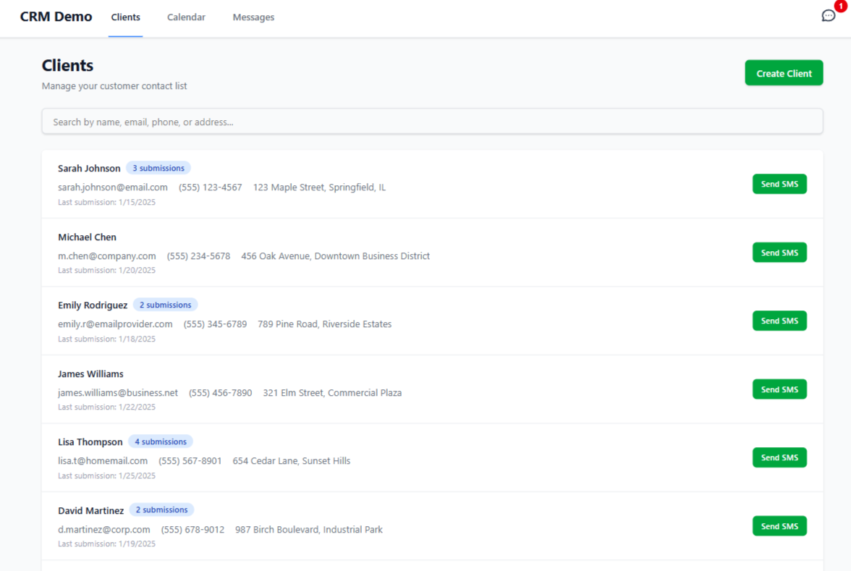The height and width of the screenshot is (571, 851).
Task: Send SMS to Emily Rodriguez
Action: pos(779,321)
